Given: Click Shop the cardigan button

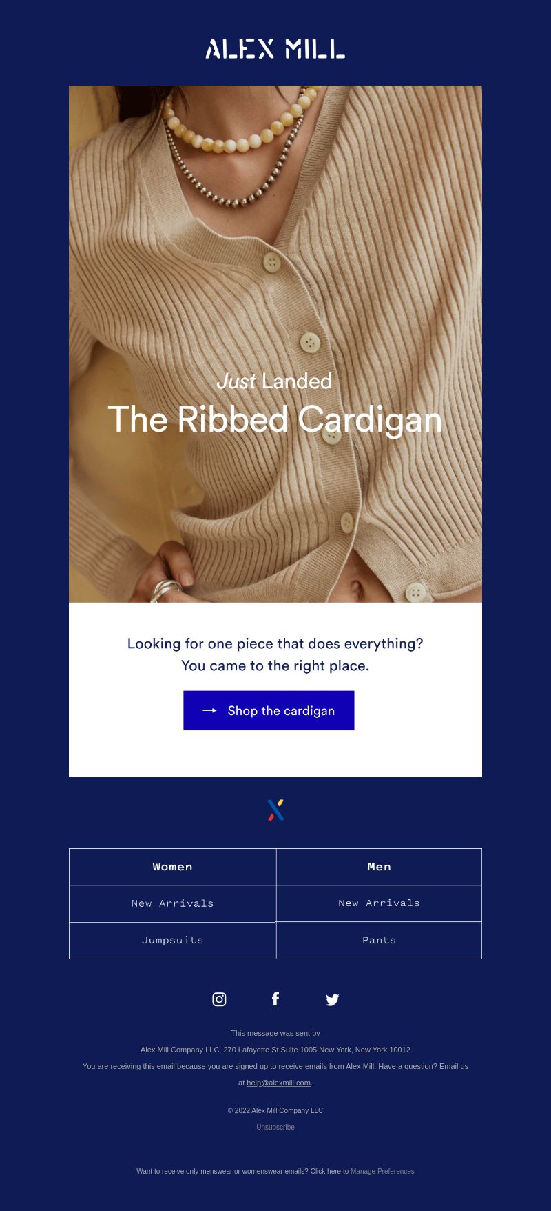Looking at the screenshot, I should [x=269, y=710].
